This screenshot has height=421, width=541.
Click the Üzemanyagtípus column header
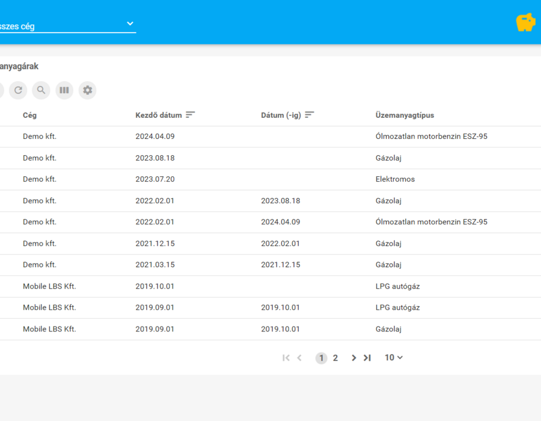[x=405, y=115]
